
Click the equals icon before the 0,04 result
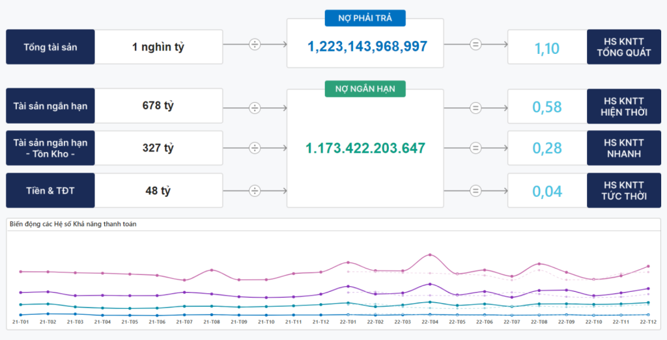[x=475, y=191]
